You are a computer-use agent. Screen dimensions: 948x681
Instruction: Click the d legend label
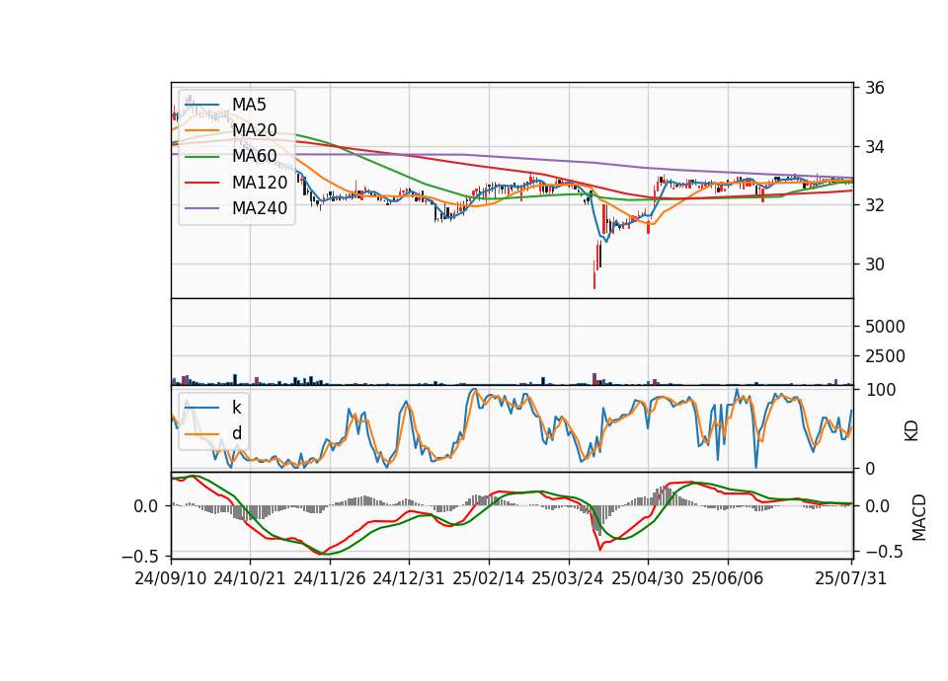tap(236, 433)
